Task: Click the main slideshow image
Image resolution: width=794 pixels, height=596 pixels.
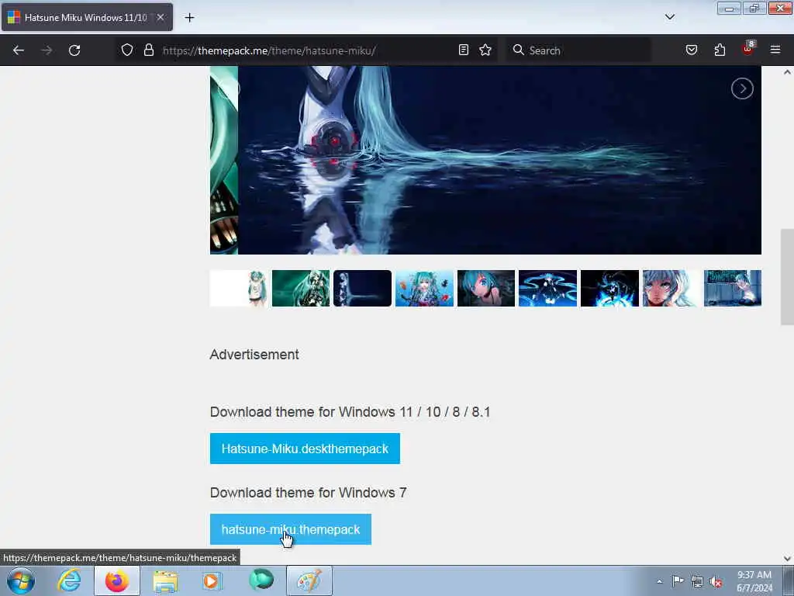Action: (x=500, y=160)
